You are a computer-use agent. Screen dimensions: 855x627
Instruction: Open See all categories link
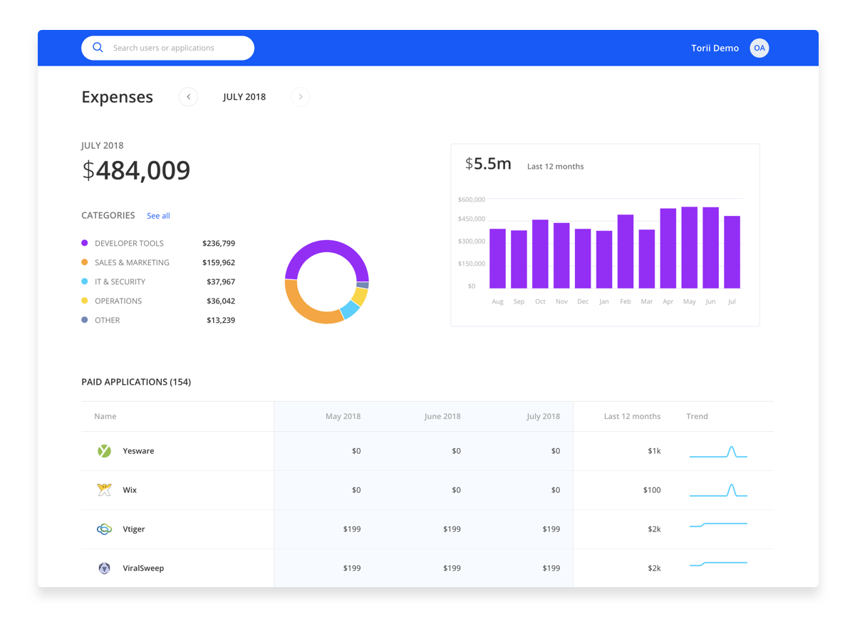pos(158,216)
